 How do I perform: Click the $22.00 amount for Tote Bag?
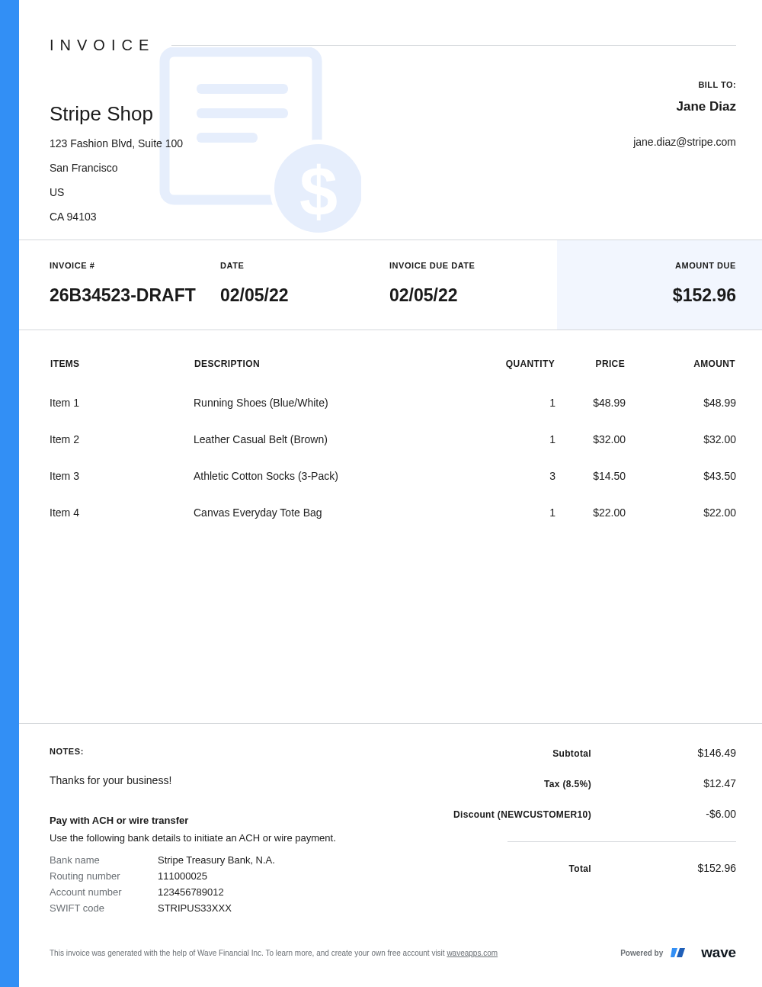(x=719, y=513)
